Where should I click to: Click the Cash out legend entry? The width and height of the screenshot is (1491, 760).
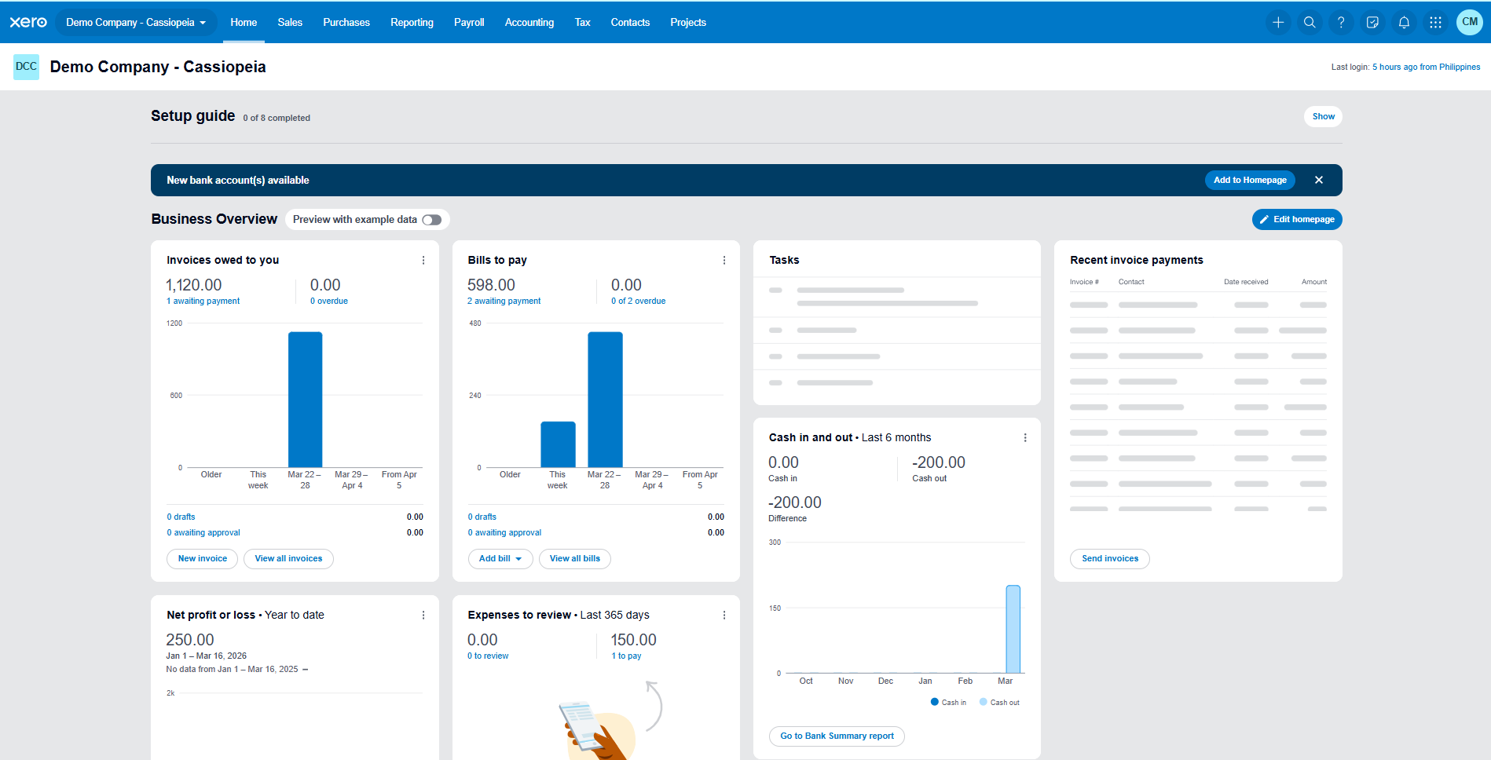click(999, 702)
